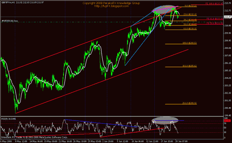232x143 pixels.
Task: Click the current price tag 211.97
Action: (228, 17)
